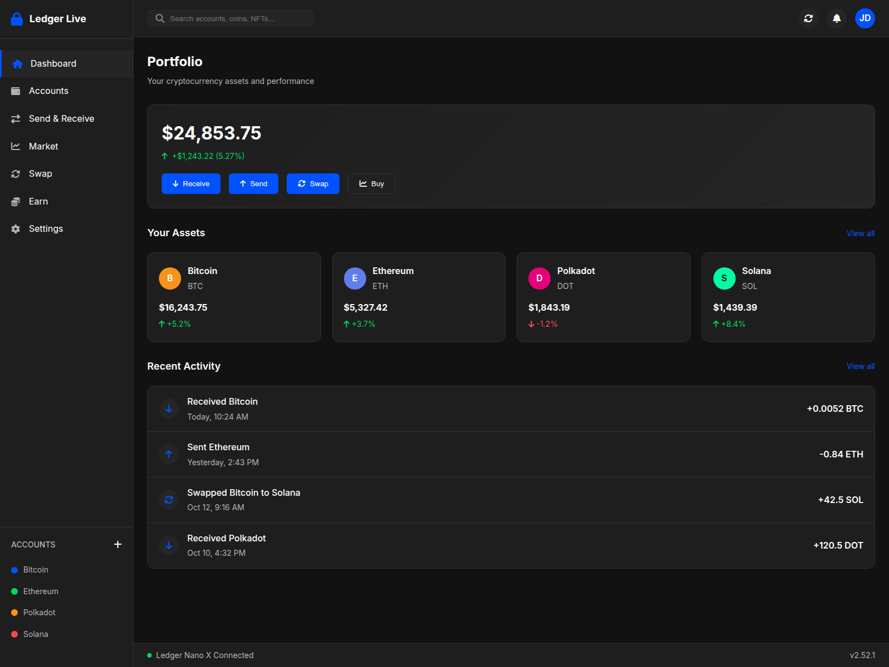Click the green Solana S coin icon
The image size is (889, 667).
tap(725, 278)
